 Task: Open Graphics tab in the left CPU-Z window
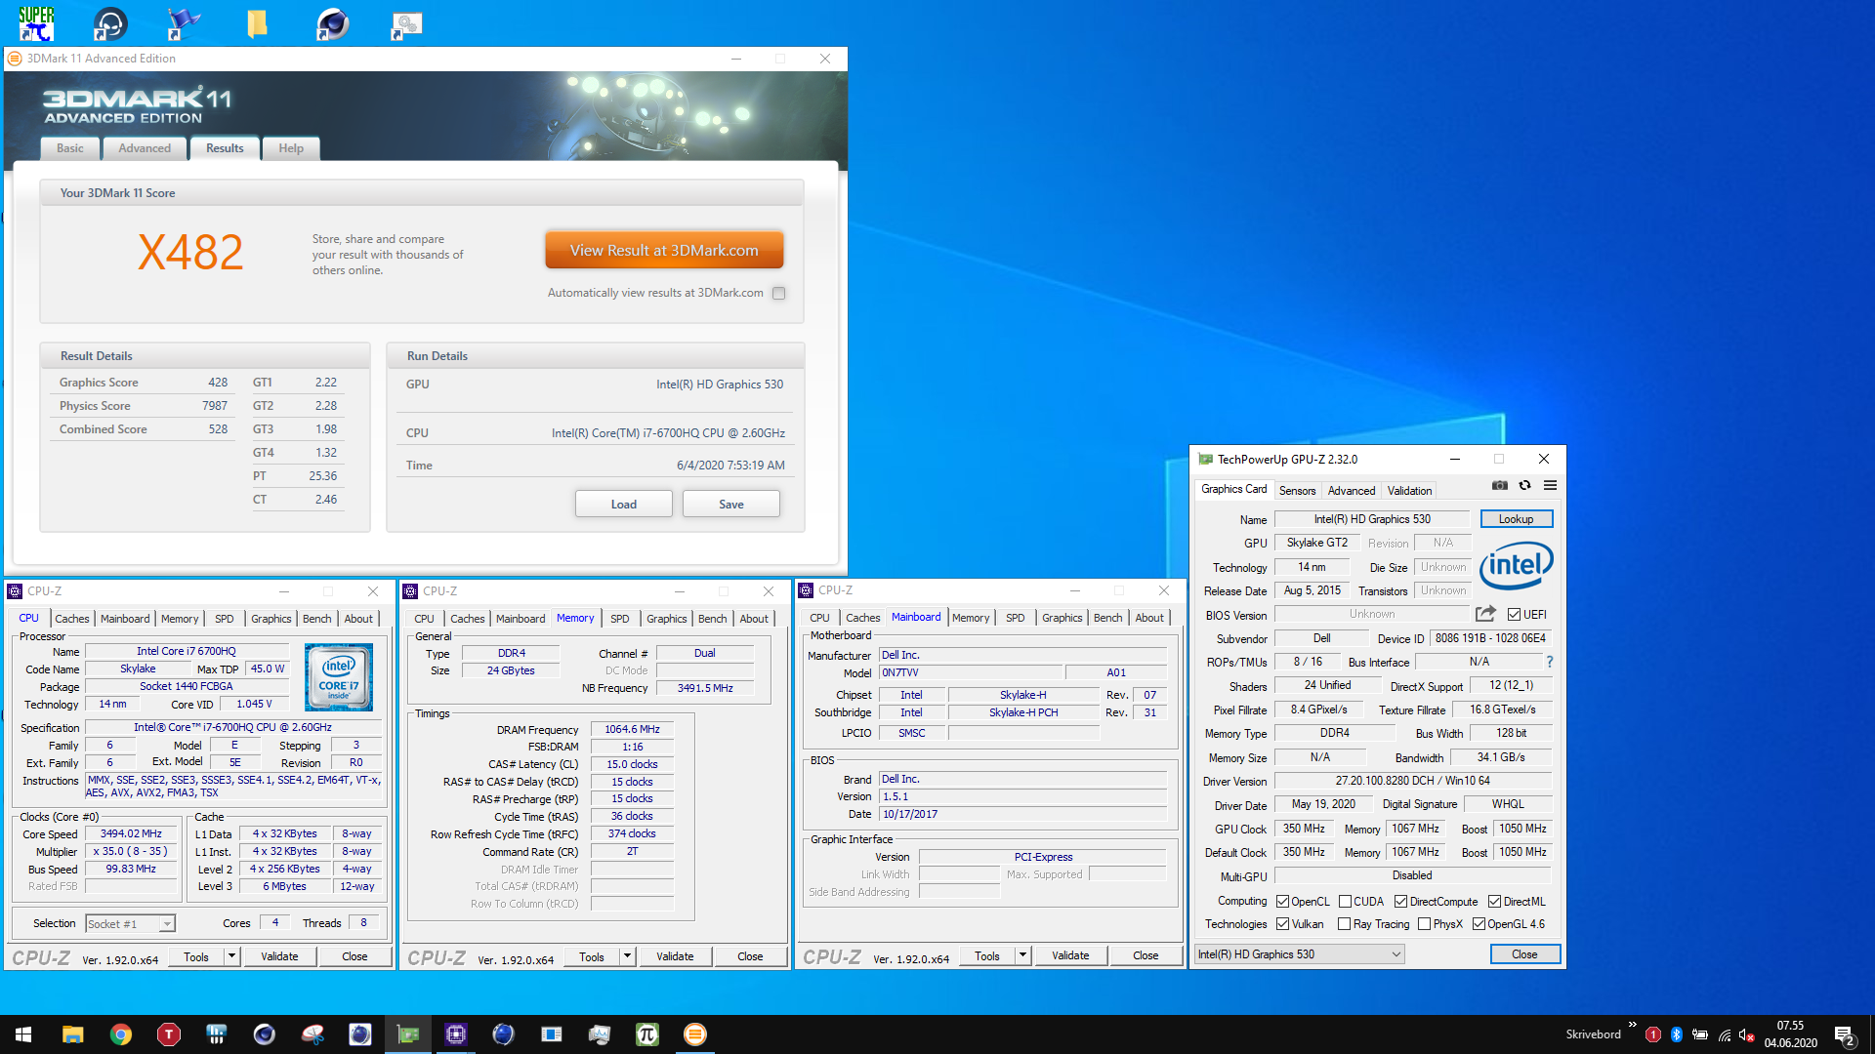click(271, 619)
